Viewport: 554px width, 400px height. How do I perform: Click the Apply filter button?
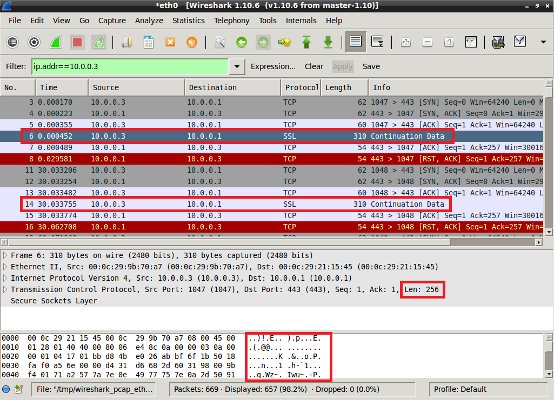coord(343,66)
